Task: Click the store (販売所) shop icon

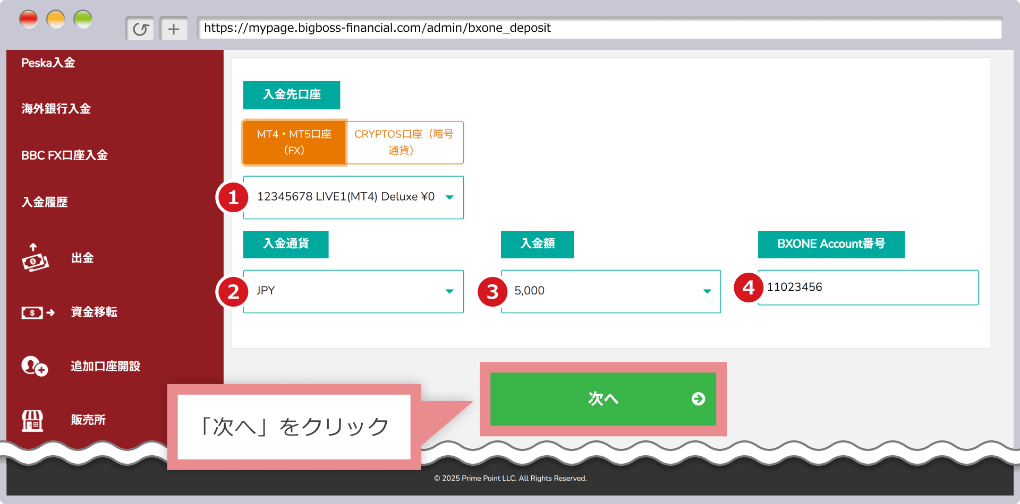Action: 32,420
